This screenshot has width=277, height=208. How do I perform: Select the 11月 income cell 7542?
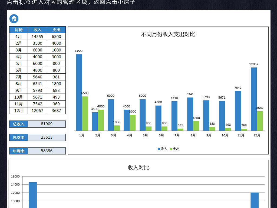coord(37,104)
